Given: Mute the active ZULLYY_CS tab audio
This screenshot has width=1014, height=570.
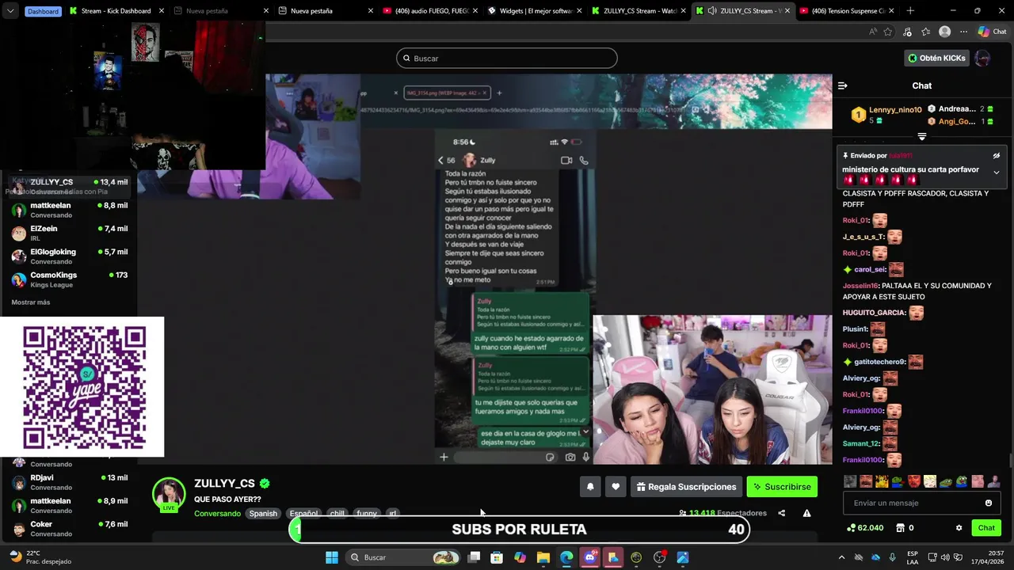Looking at the screenshot, I should coord(712,11).
